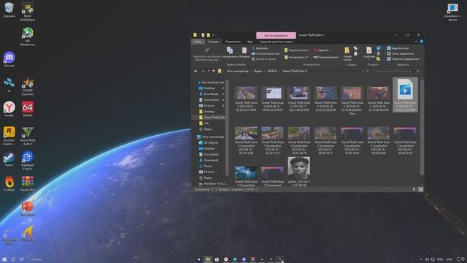Screen dimensions: 467x263
Task: Open Music in the navigation pane
Action: pos(205,166)
